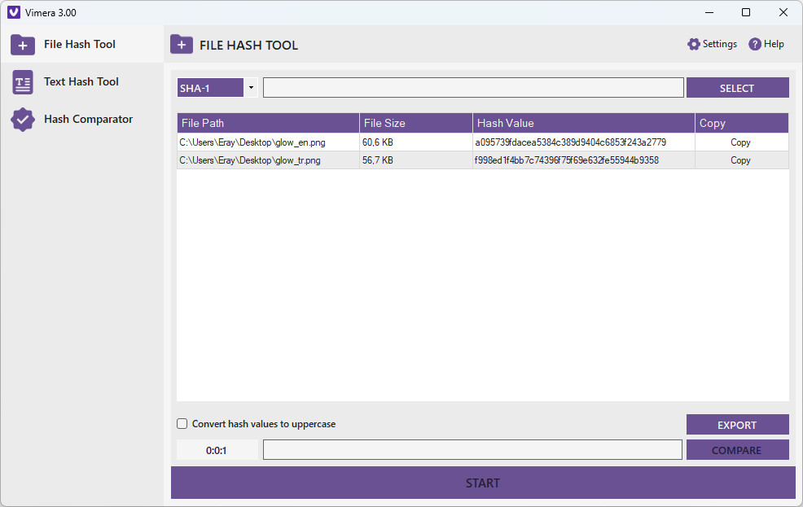The image size is (803, 507).
Task: Click the folder icon beside the FILE HASH TOOL heading
Action: 182,45
